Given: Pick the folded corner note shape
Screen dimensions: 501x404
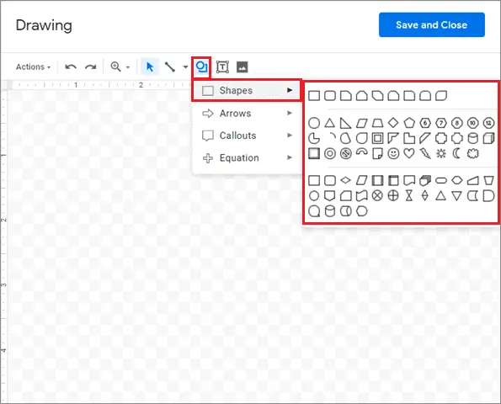Looking at the screenshot, I should pyautogui.click(x=377, y=154).
